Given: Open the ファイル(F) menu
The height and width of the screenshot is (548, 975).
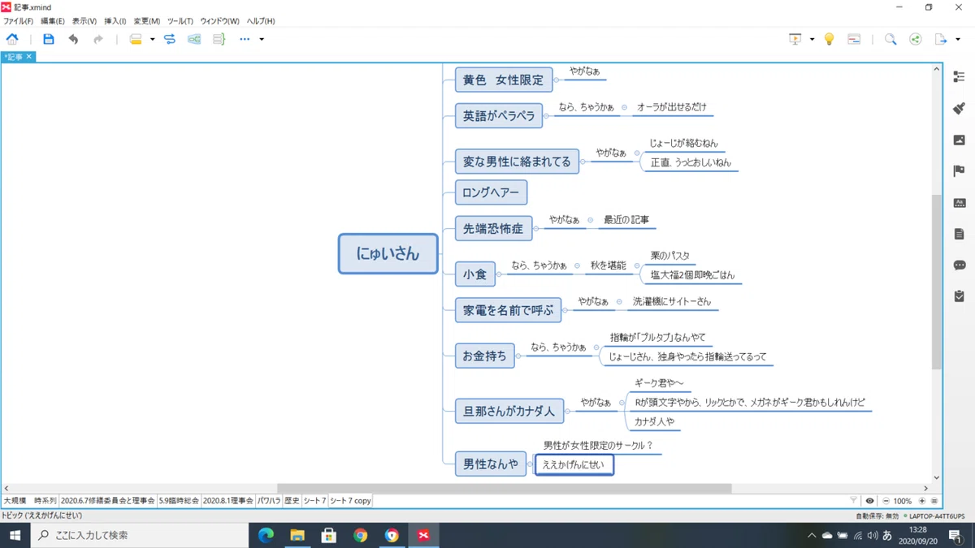Looking at the screenshot, I should click(18, 21).
